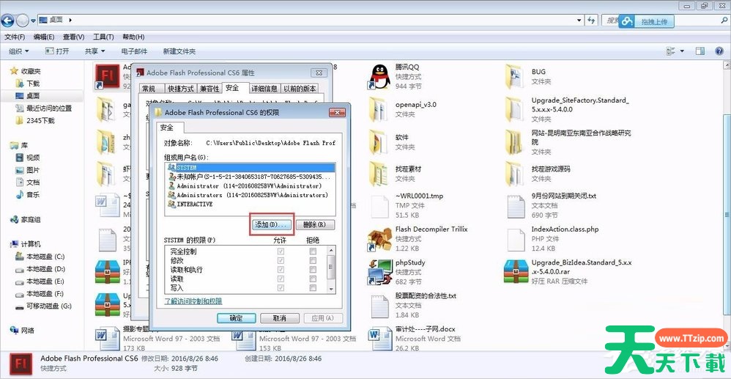Viewport: 731px width, 379px height.
Task: Check the deny box for 修改
Action: pos(313,260)
